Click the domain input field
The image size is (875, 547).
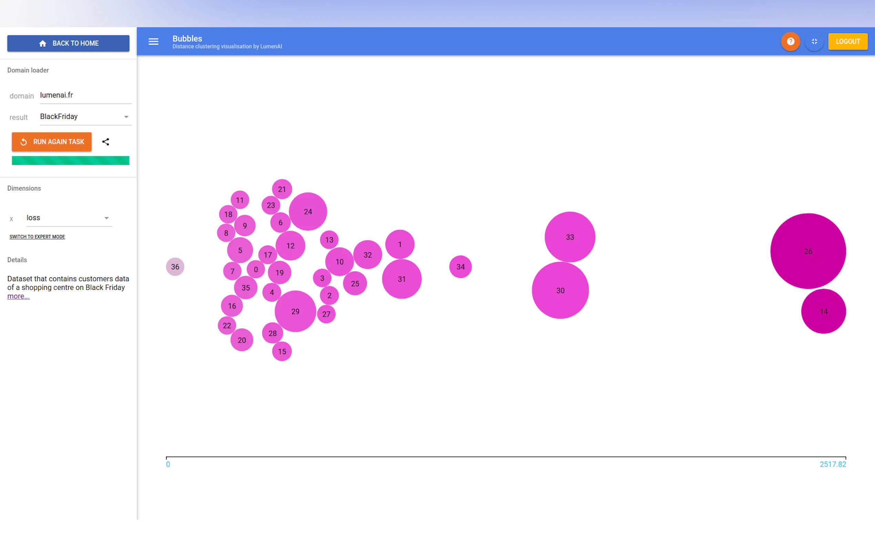[85, 95]
